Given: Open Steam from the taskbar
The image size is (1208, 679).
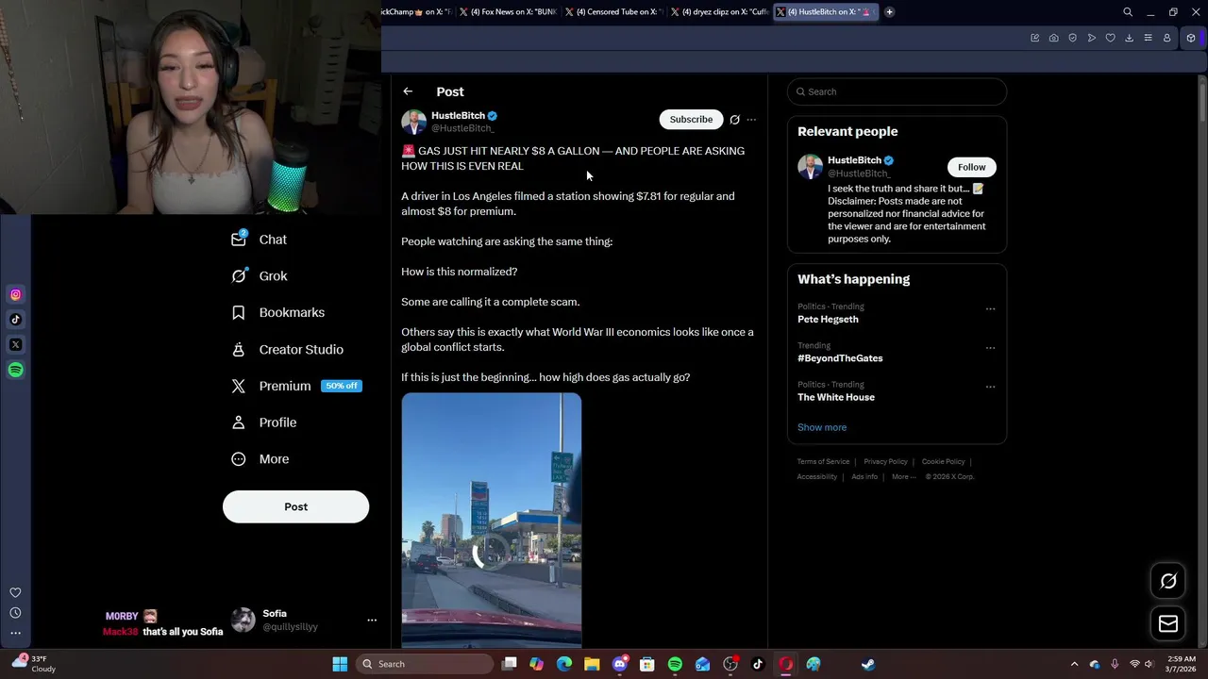Looking at the screenshot, I should [x=867, y=664].
